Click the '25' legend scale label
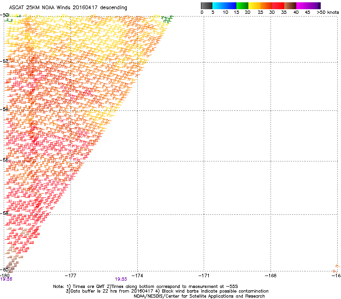This screenshot has width=341, height=299. click(260, 12)
